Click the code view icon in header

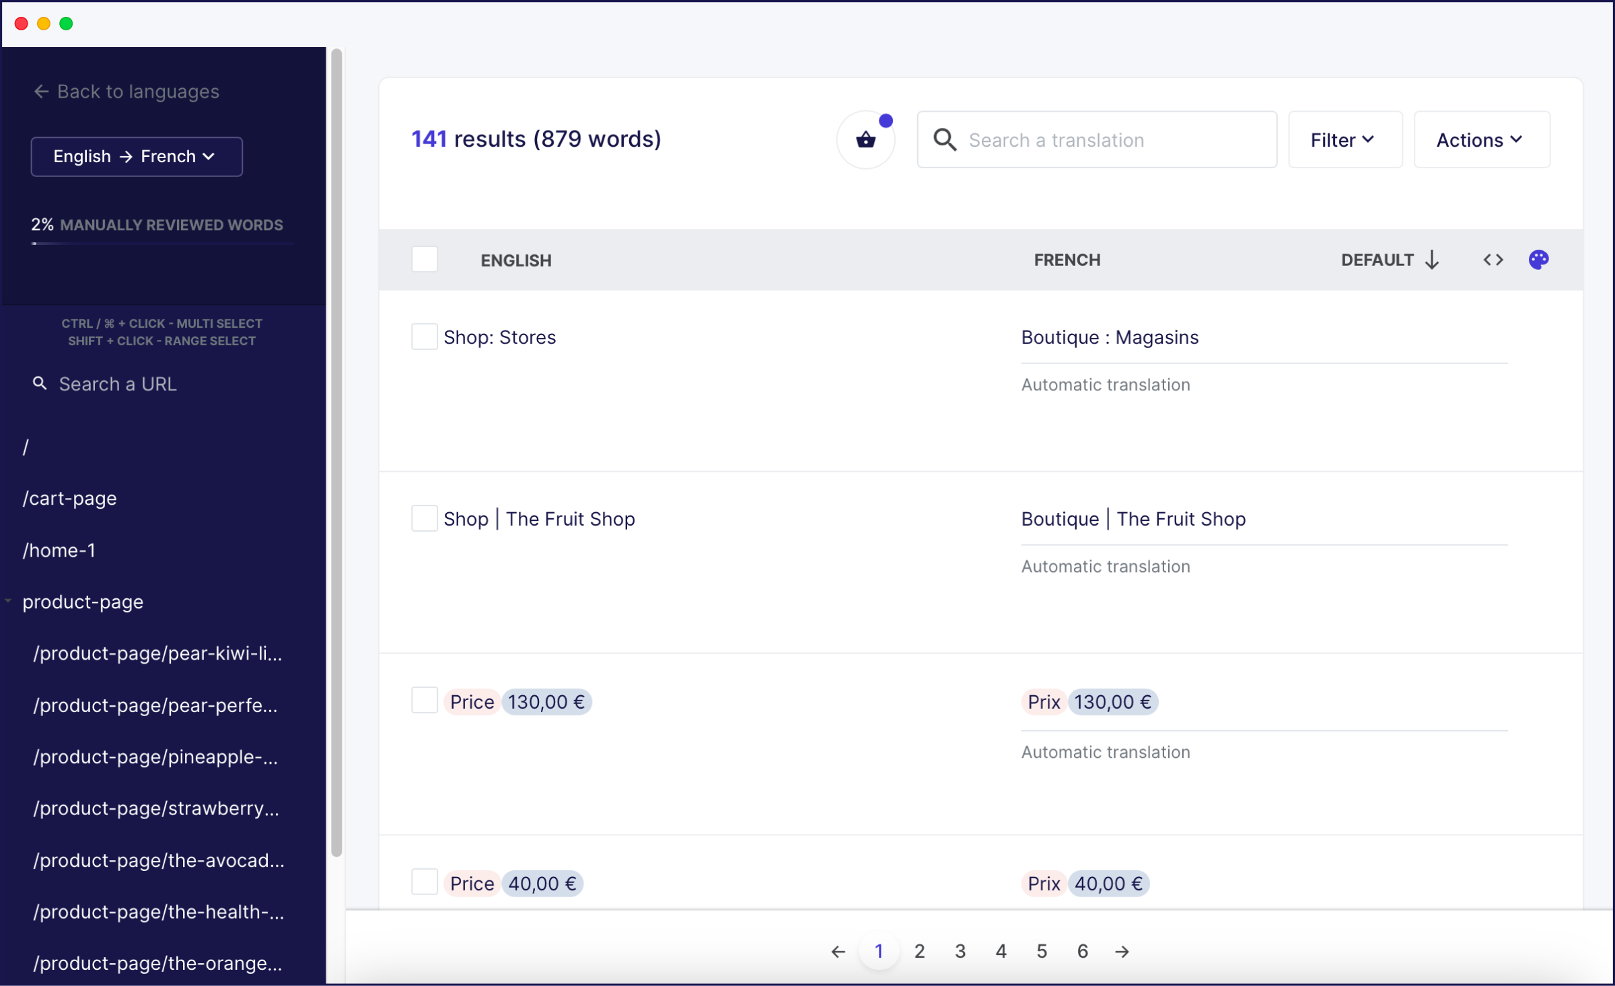pyautogui.click(x=1493, y=260)
